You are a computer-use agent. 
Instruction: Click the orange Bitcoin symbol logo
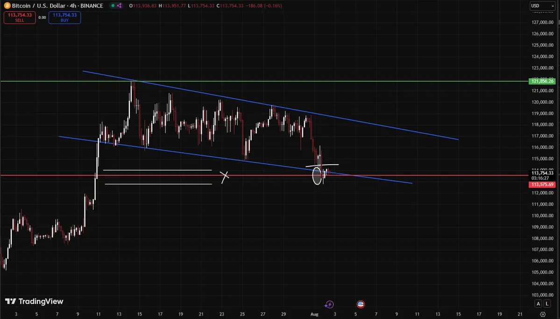pyautogui.click(x=7, y=6)
